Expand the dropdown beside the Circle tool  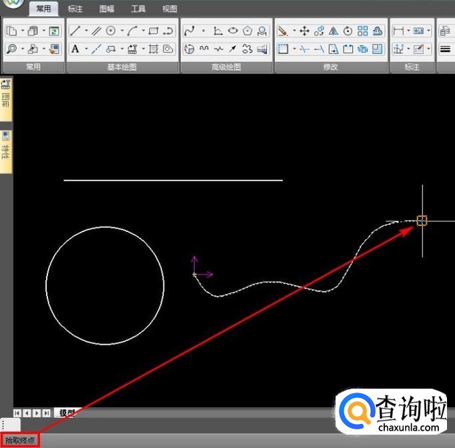(122, 31)
